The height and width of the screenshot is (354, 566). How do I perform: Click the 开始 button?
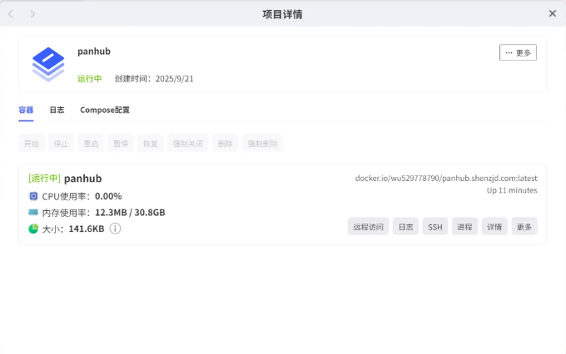click(x=32, y=144)
